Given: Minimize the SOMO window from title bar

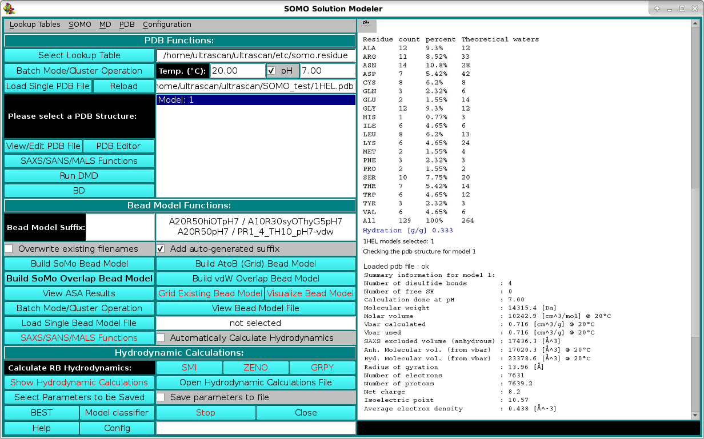Looking at the screenshot, I should coord(670,9).
